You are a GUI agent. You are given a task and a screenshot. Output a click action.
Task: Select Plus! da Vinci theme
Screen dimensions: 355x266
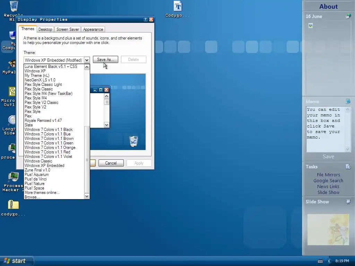[x=54, y=179]
